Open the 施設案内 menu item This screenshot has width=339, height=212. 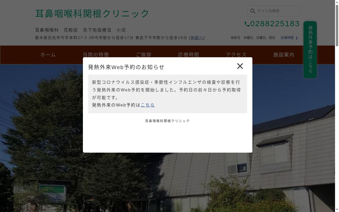[x=284, y=55]
